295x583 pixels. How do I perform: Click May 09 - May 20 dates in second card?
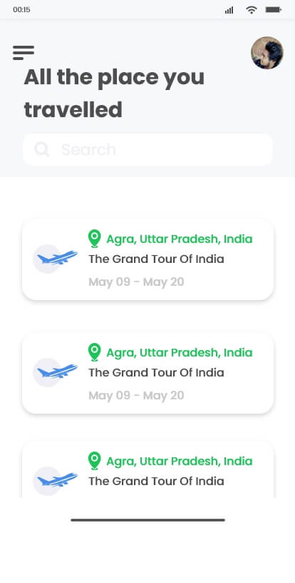coord(136,396)
